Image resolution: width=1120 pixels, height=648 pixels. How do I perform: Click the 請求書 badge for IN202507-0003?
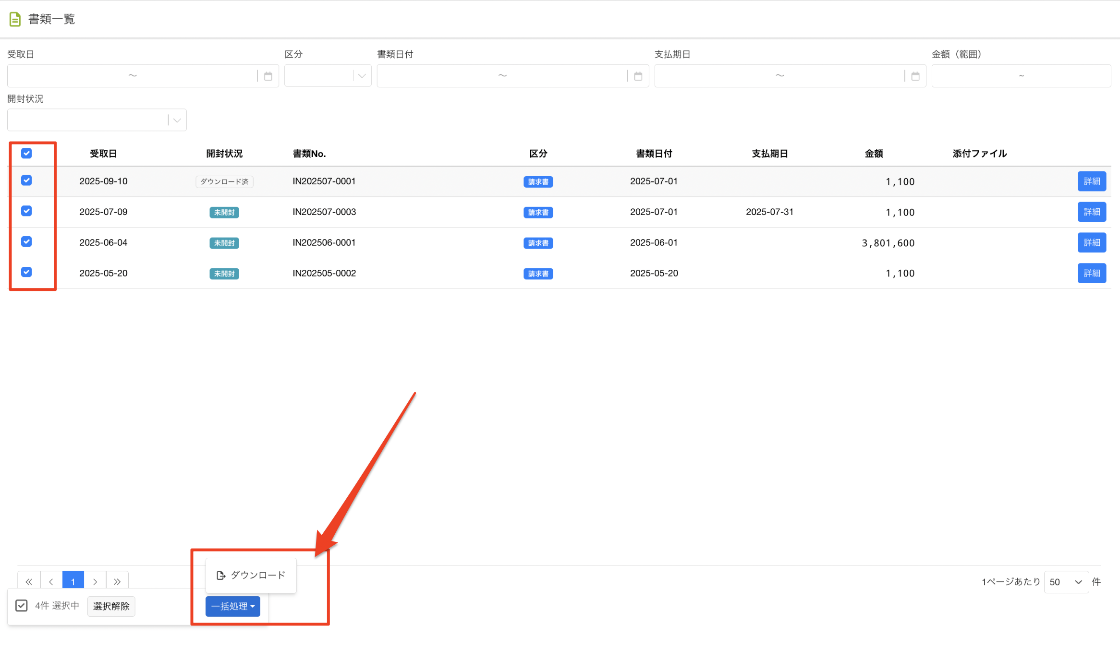538,212
